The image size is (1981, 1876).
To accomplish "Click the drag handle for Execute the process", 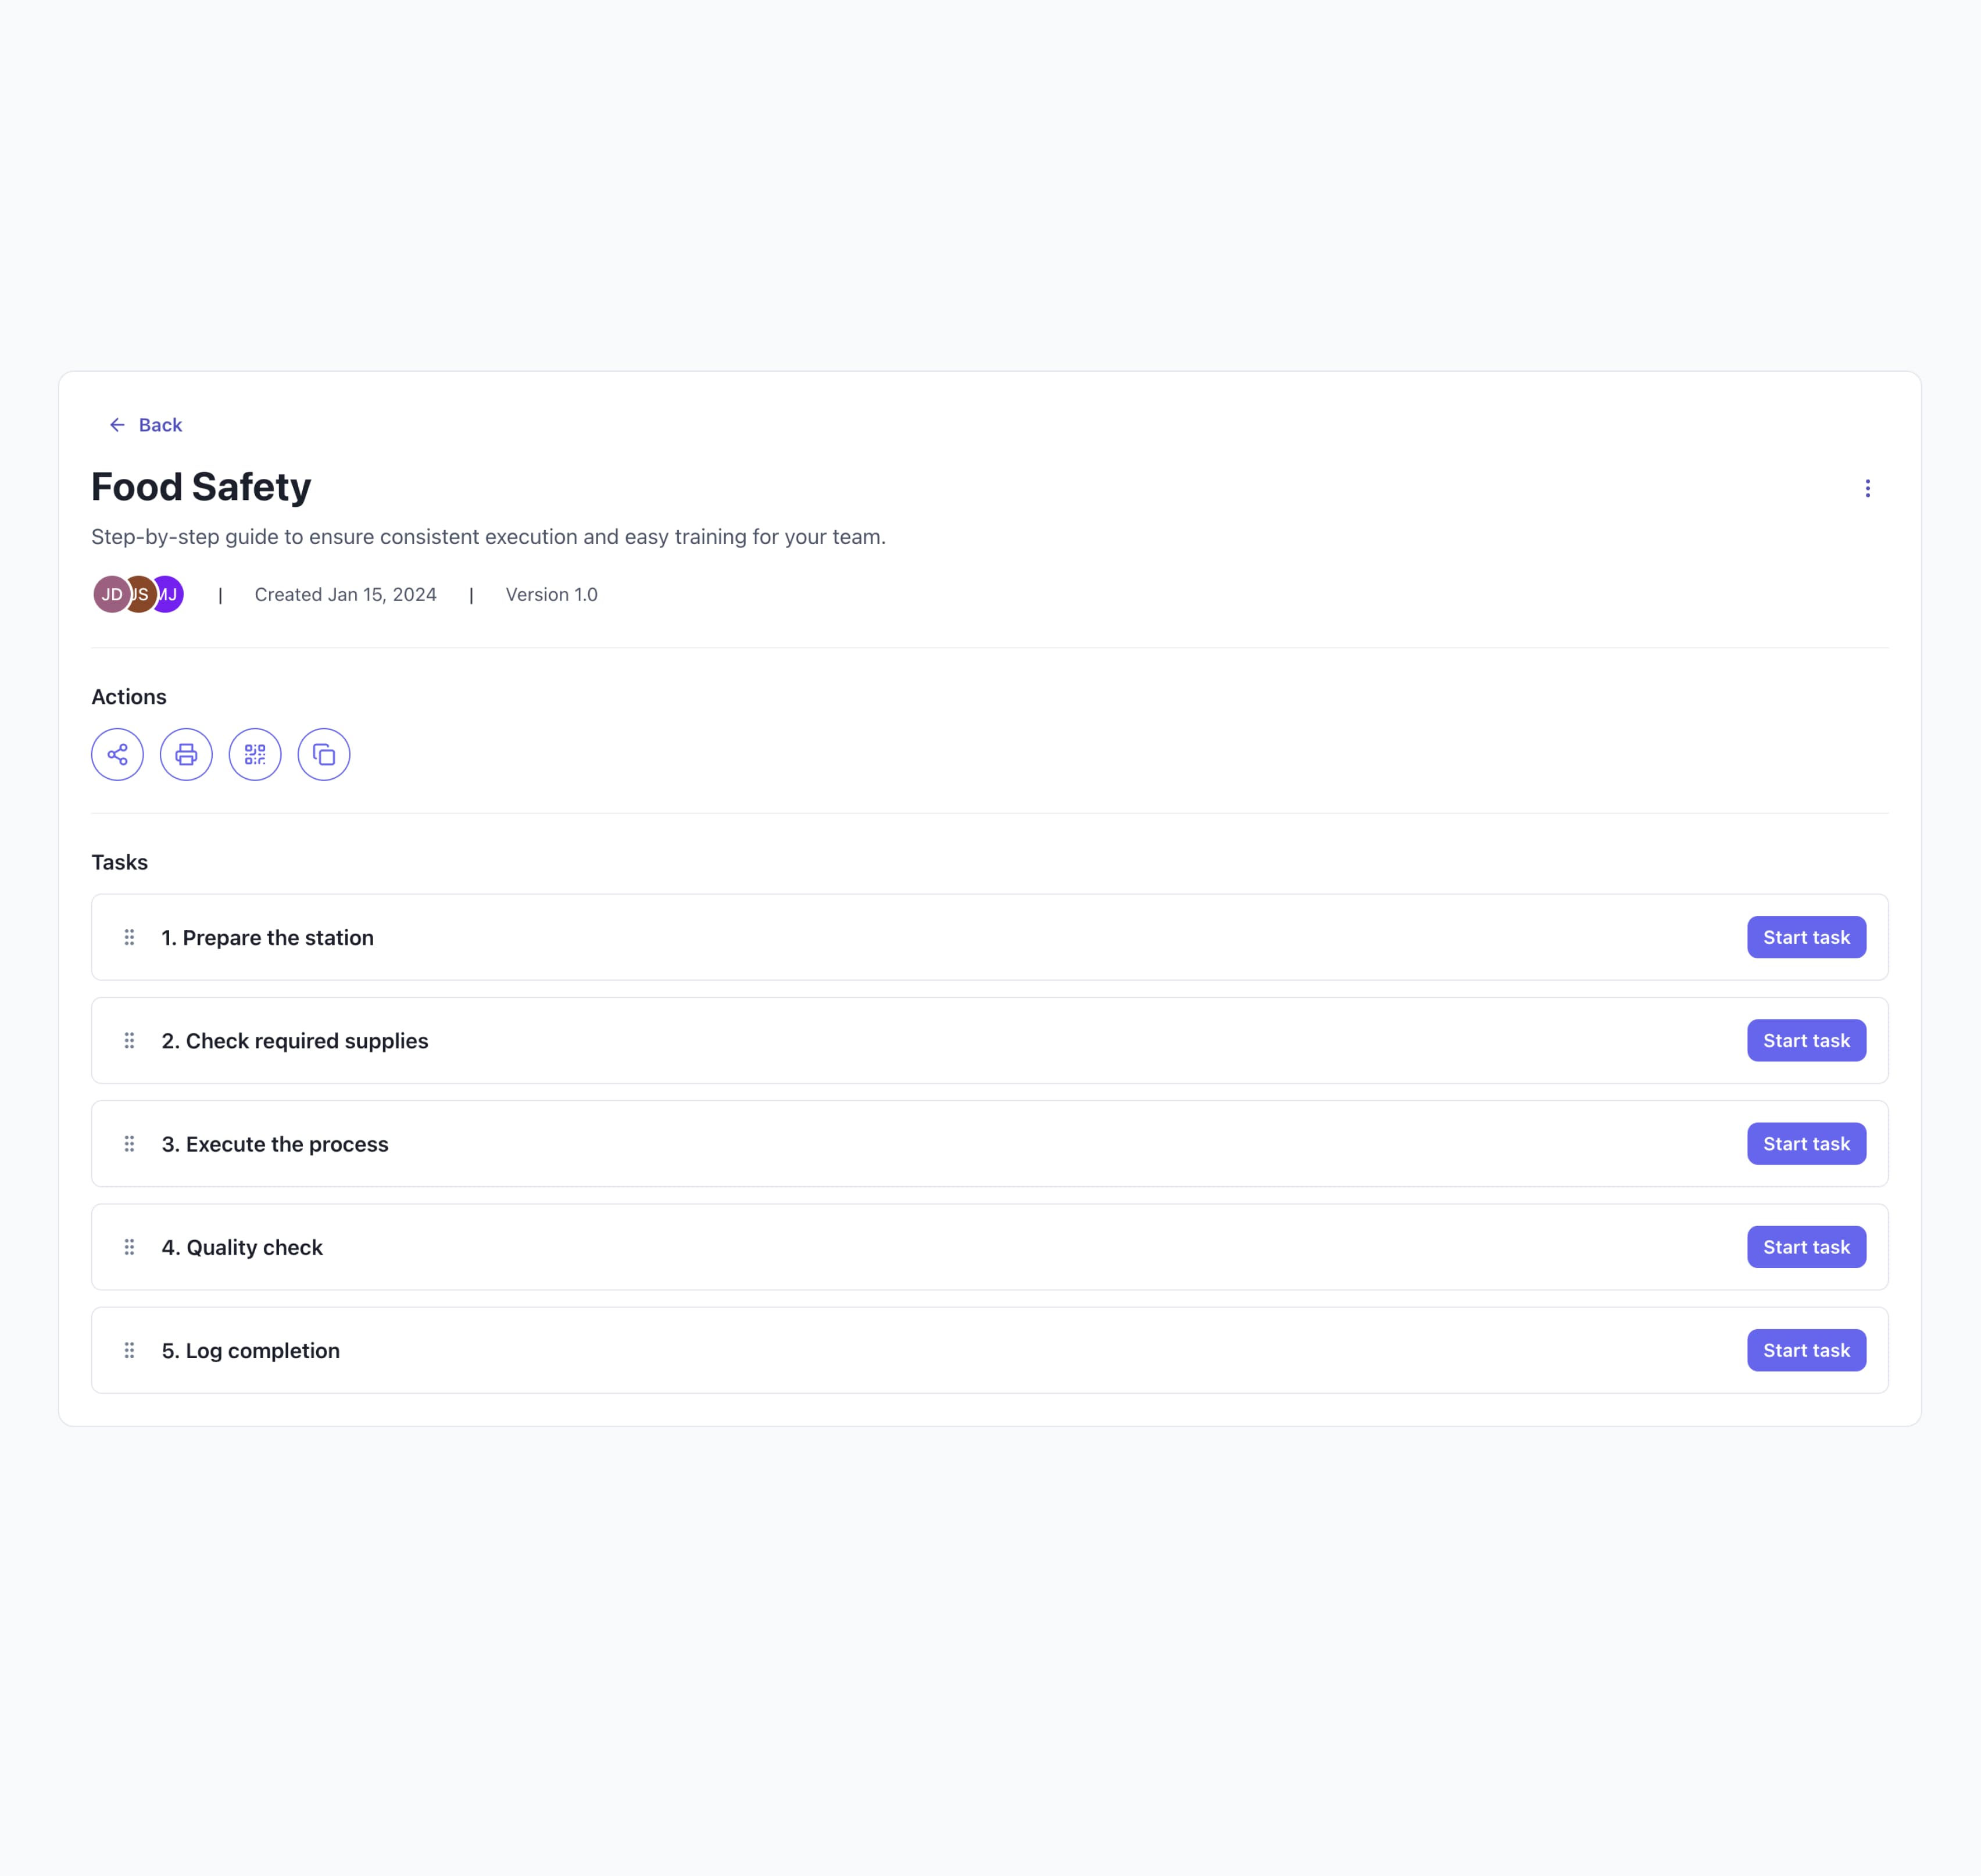I will click(x=129, y=1143).
